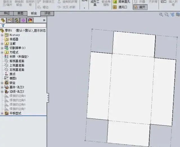The width and height of the screenshot is (180, 147).
Task: Click the 转换到钣金 convert tool
Action: tap(19, 3)
